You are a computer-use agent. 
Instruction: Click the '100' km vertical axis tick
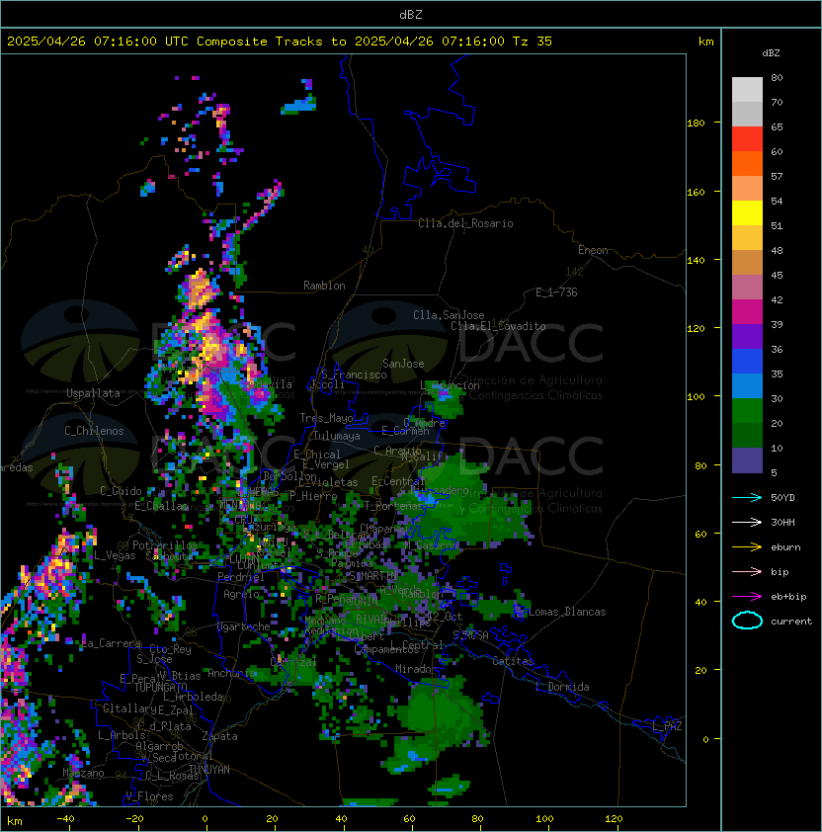[x=696, y=397]
